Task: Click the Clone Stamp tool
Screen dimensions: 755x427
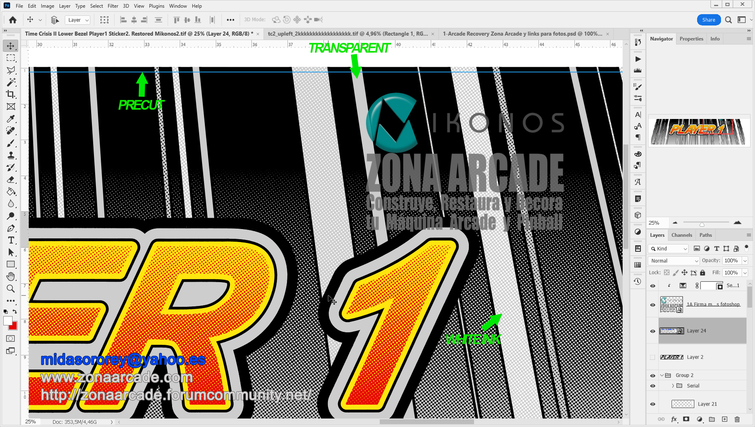Action: pos(11,155)
